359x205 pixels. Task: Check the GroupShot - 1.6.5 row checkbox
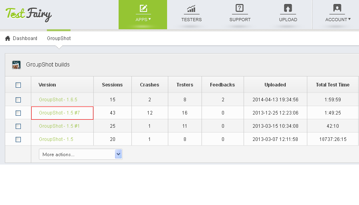pyautogui.click(x=18, y=100)
